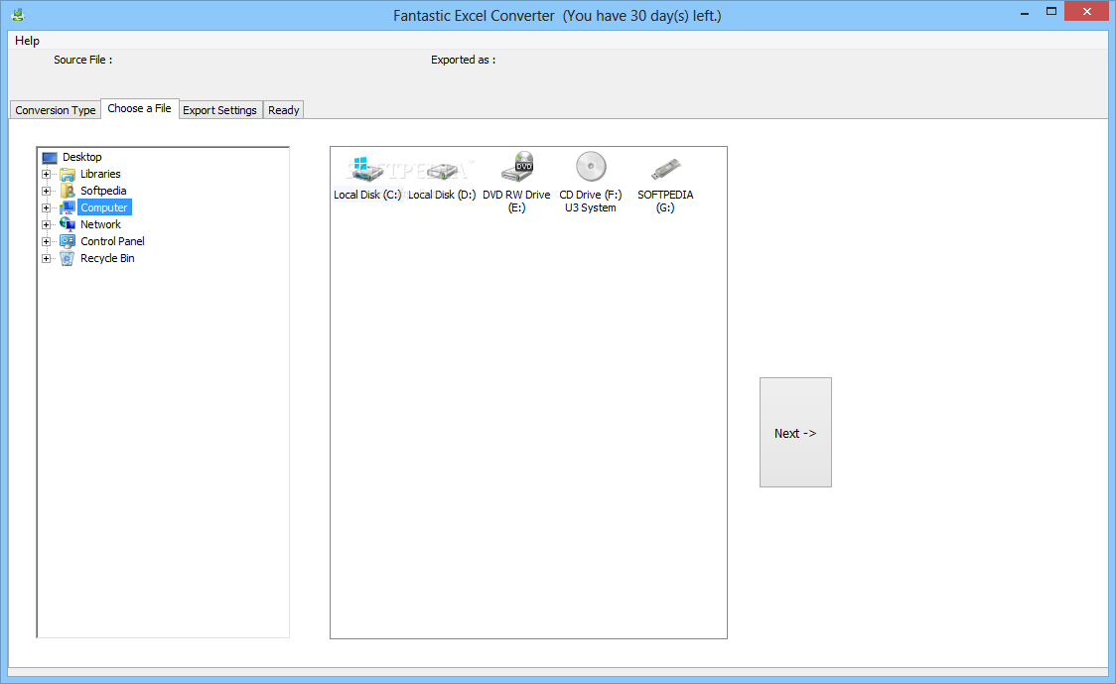This screenshot has width=1116, height=684.
Task: Click the Libraries folder icon
Action: pyautogui.click(x=68, y=175)
